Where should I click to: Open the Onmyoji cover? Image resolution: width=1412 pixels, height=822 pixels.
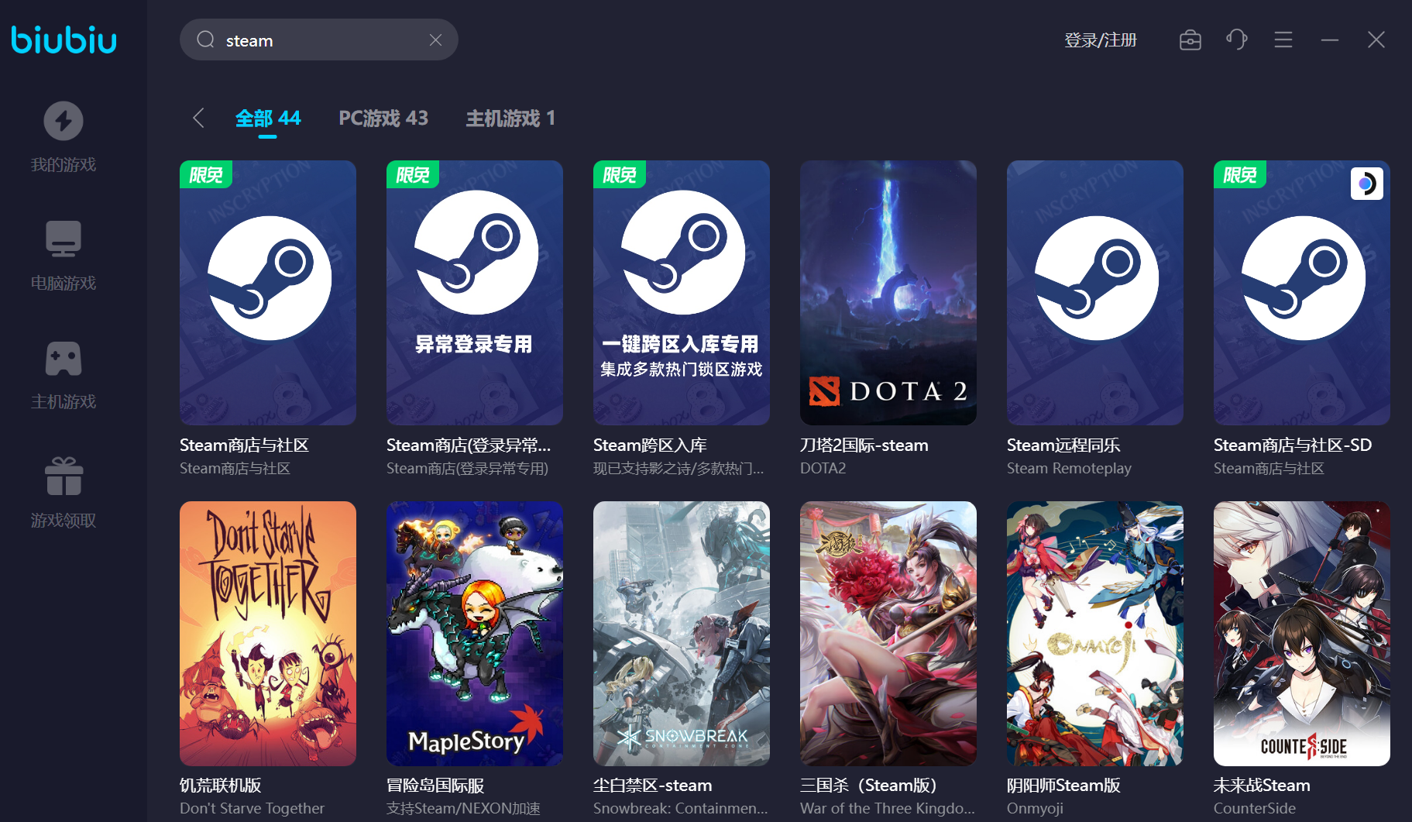[1095, 634]
